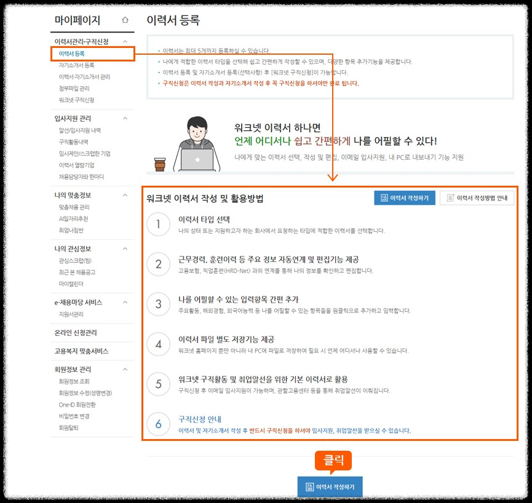Click the upper blue 이력서 작성하기 button
Image resolution: width=532 pixels, height=503 pixels.
405,198
